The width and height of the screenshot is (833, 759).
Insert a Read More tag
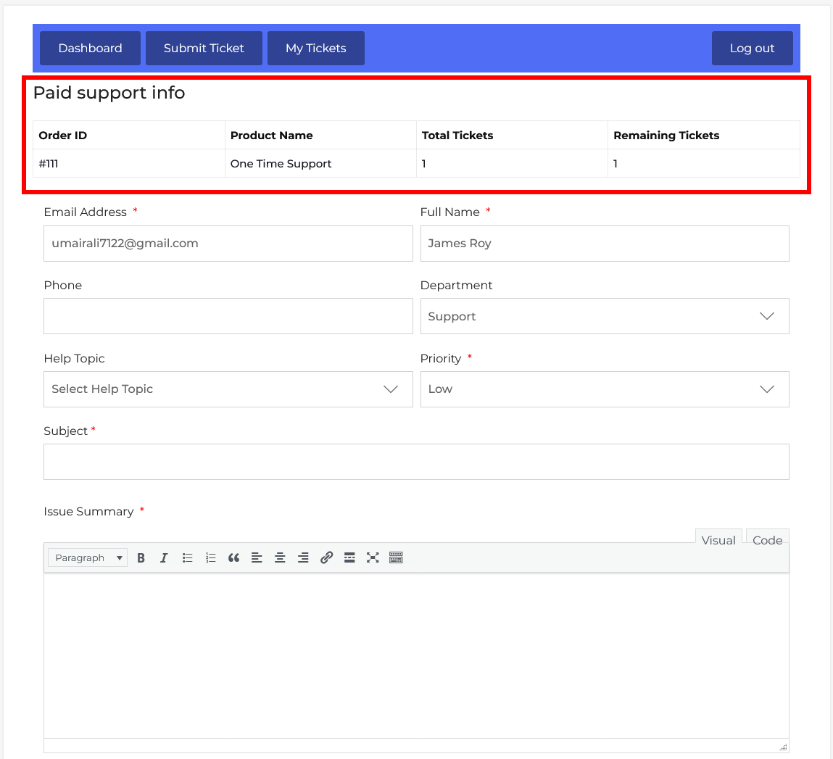click(349, 557)
